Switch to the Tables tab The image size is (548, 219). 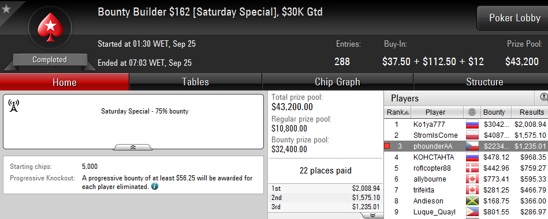coord(195,82)
